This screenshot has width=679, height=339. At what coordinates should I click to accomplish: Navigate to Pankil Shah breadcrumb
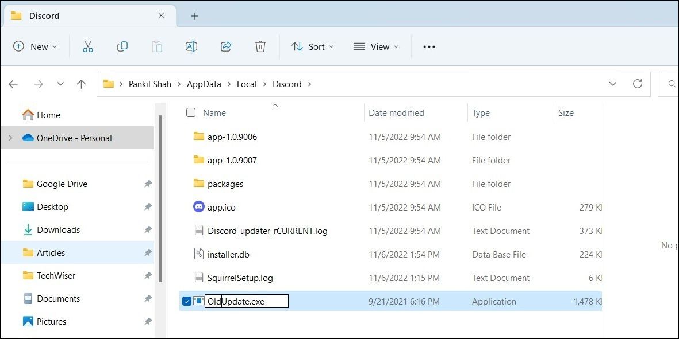(x=150, y=84)
